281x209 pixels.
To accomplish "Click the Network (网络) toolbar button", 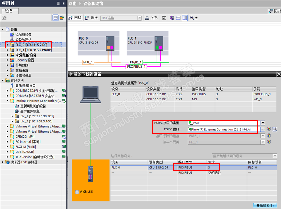I will pos(75,18).
